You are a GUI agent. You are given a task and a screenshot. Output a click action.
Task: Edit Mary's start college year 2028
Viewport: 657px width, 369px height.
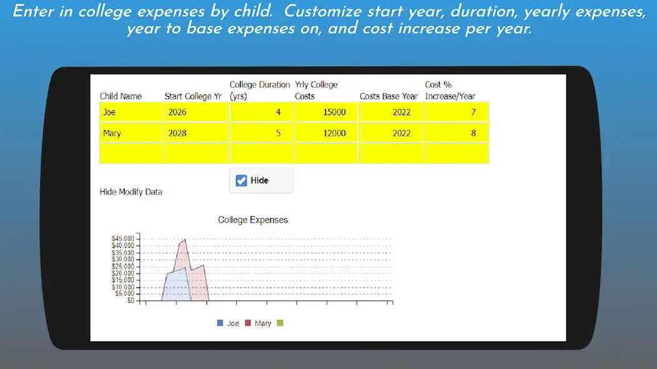point(196,133)
